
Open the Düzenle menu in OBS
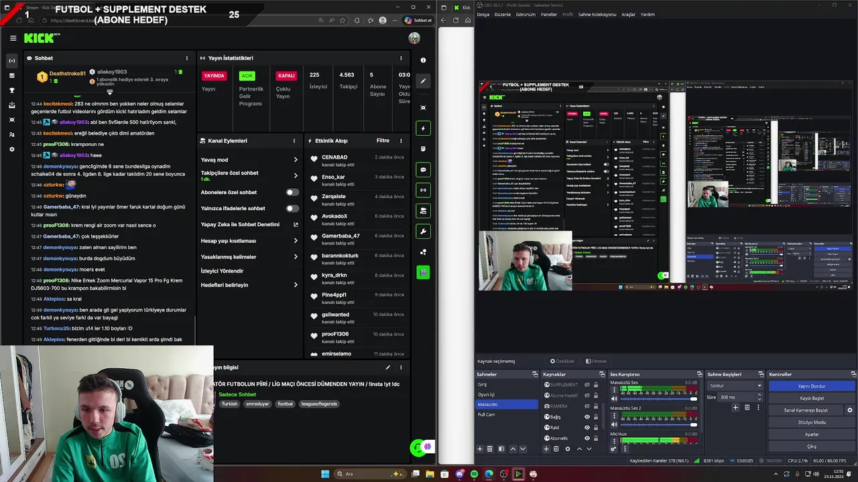tap(502, 14)
